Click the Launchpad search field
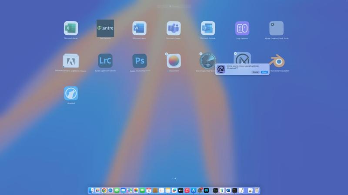This screenshot has width=348, height=195. coord(174,7)
